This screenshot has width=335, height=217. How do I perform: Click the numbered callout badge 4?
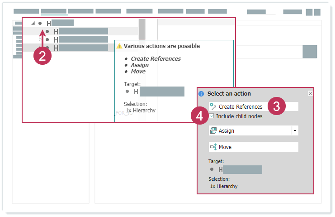(199, 116)
